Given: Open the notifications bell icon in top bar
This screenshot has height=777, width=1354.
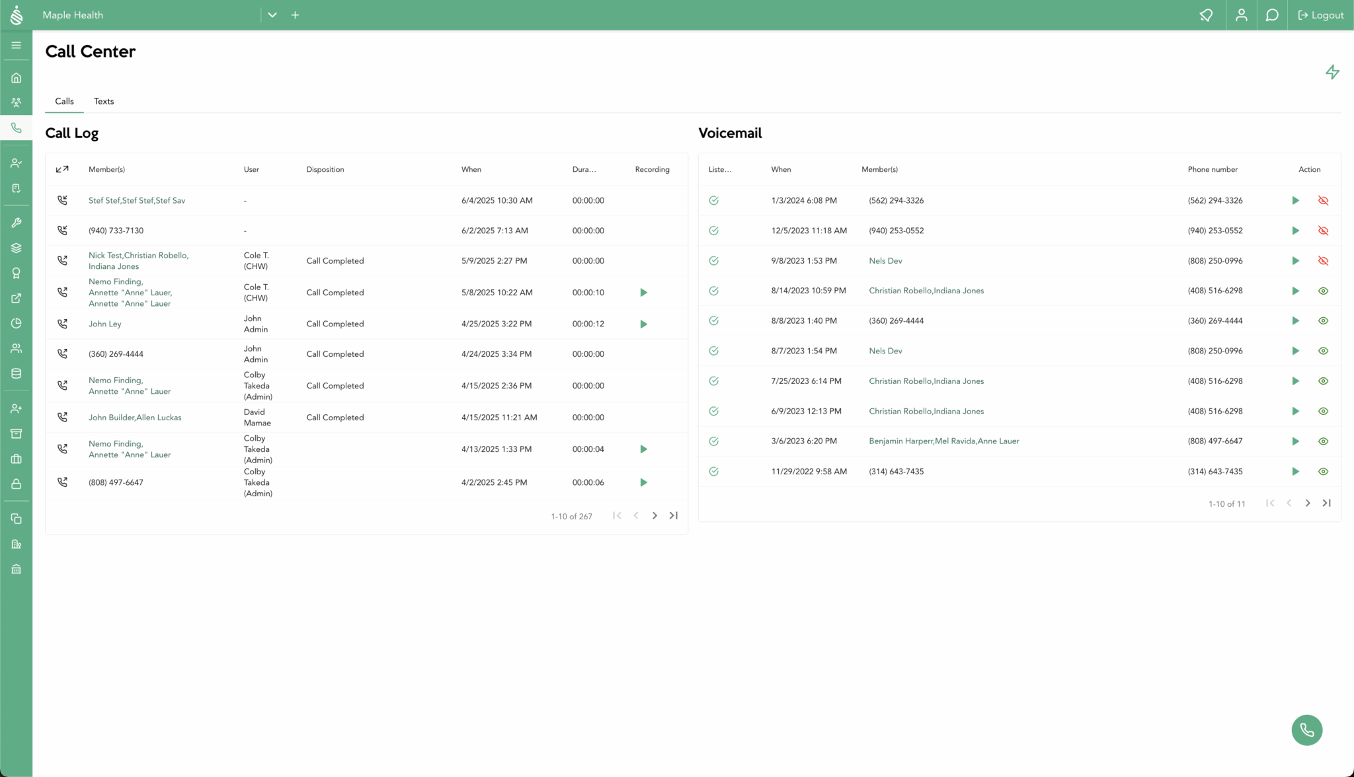Looking at the screenshot, I should (1206, 15).
